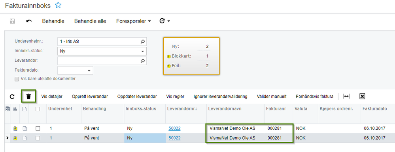Open the Forespørsler menu
This screenshot has width=395, height=152.
[134, 21]
